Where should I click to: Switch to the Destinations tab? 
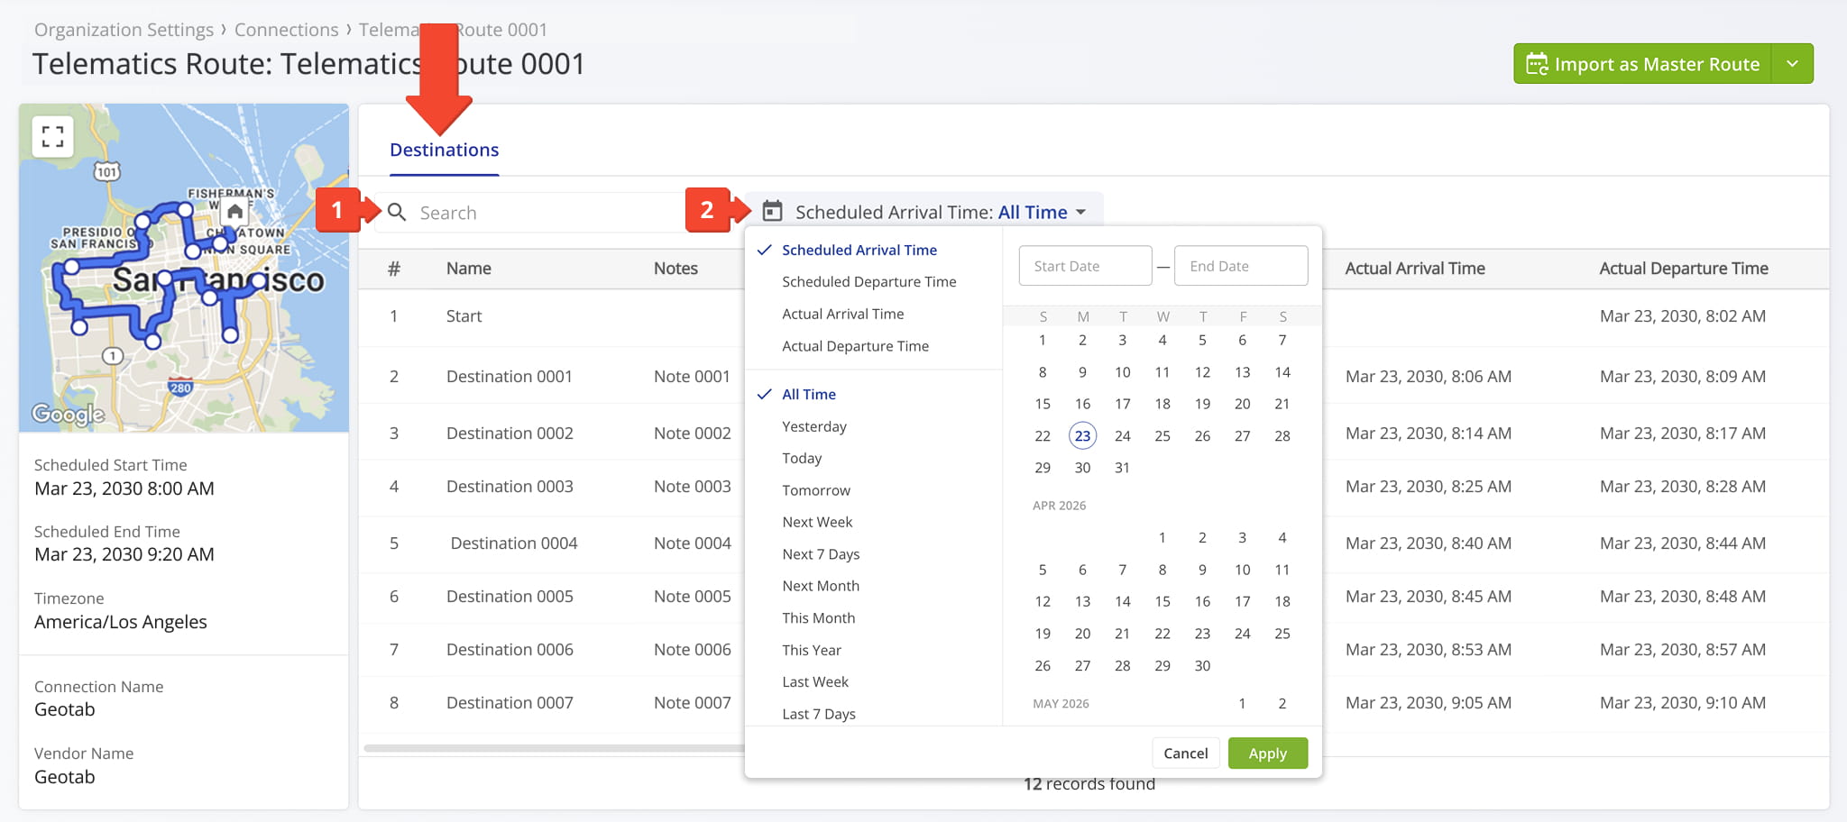tap(444, 151)
